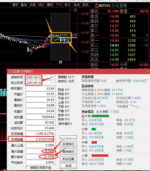Click the stock code 002555
Viewport: 150px width, 171px height.
point(104,5)
